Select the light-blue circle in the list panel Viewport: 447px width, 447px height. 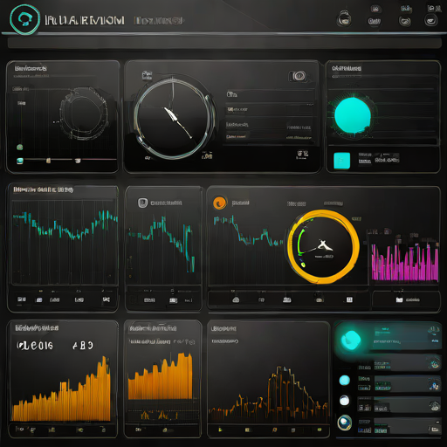pyautogui.click(x=345, y=380)
